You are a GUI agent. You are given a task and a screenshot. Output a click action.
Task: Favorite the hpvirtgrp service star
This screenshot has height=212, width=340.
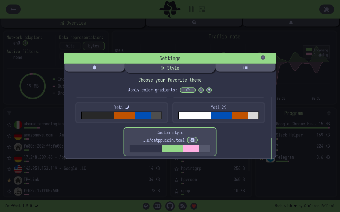[176, 169]
